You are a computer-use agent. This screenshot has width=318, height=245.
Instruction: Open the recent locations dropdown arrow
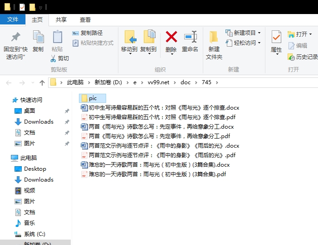tap(33, 82)
